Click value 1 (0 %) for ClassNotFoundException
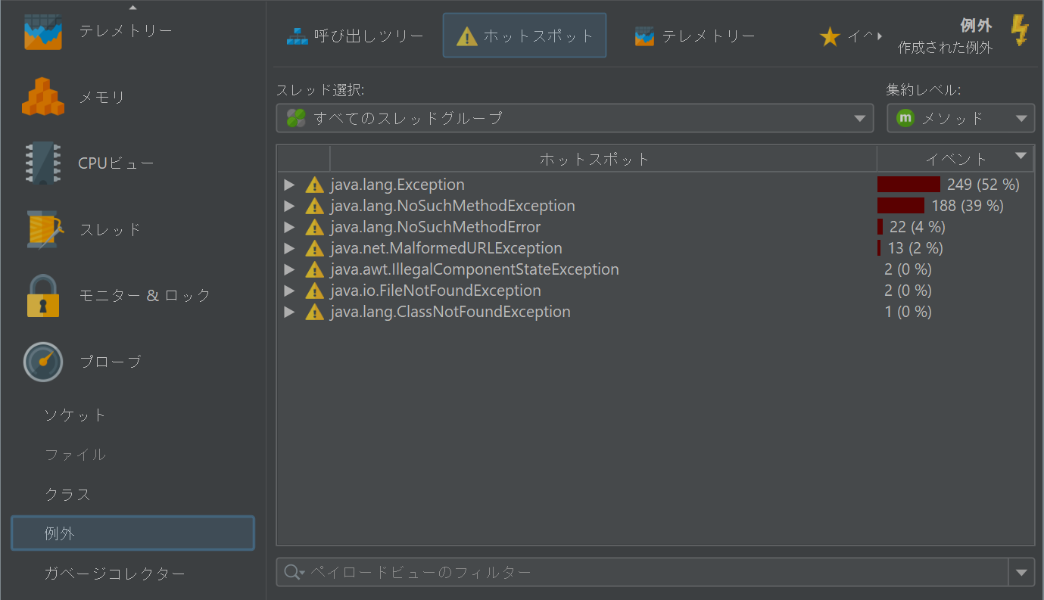 (x=908, y=312)
